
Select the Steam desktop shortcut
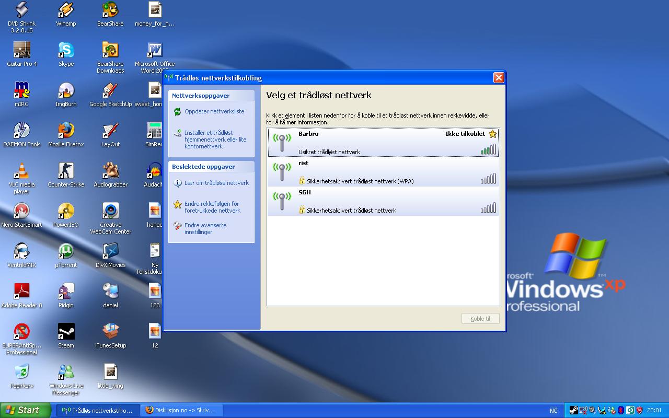66,336
